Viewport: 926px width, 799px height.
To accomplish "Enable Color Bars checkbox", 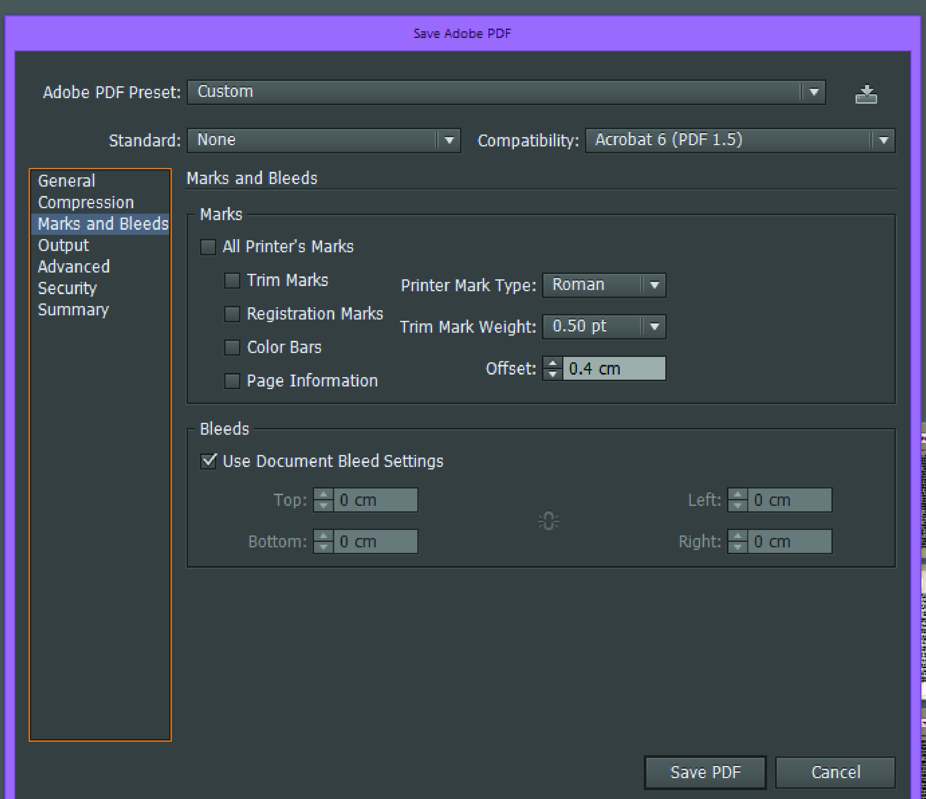I will pos(232,347).
